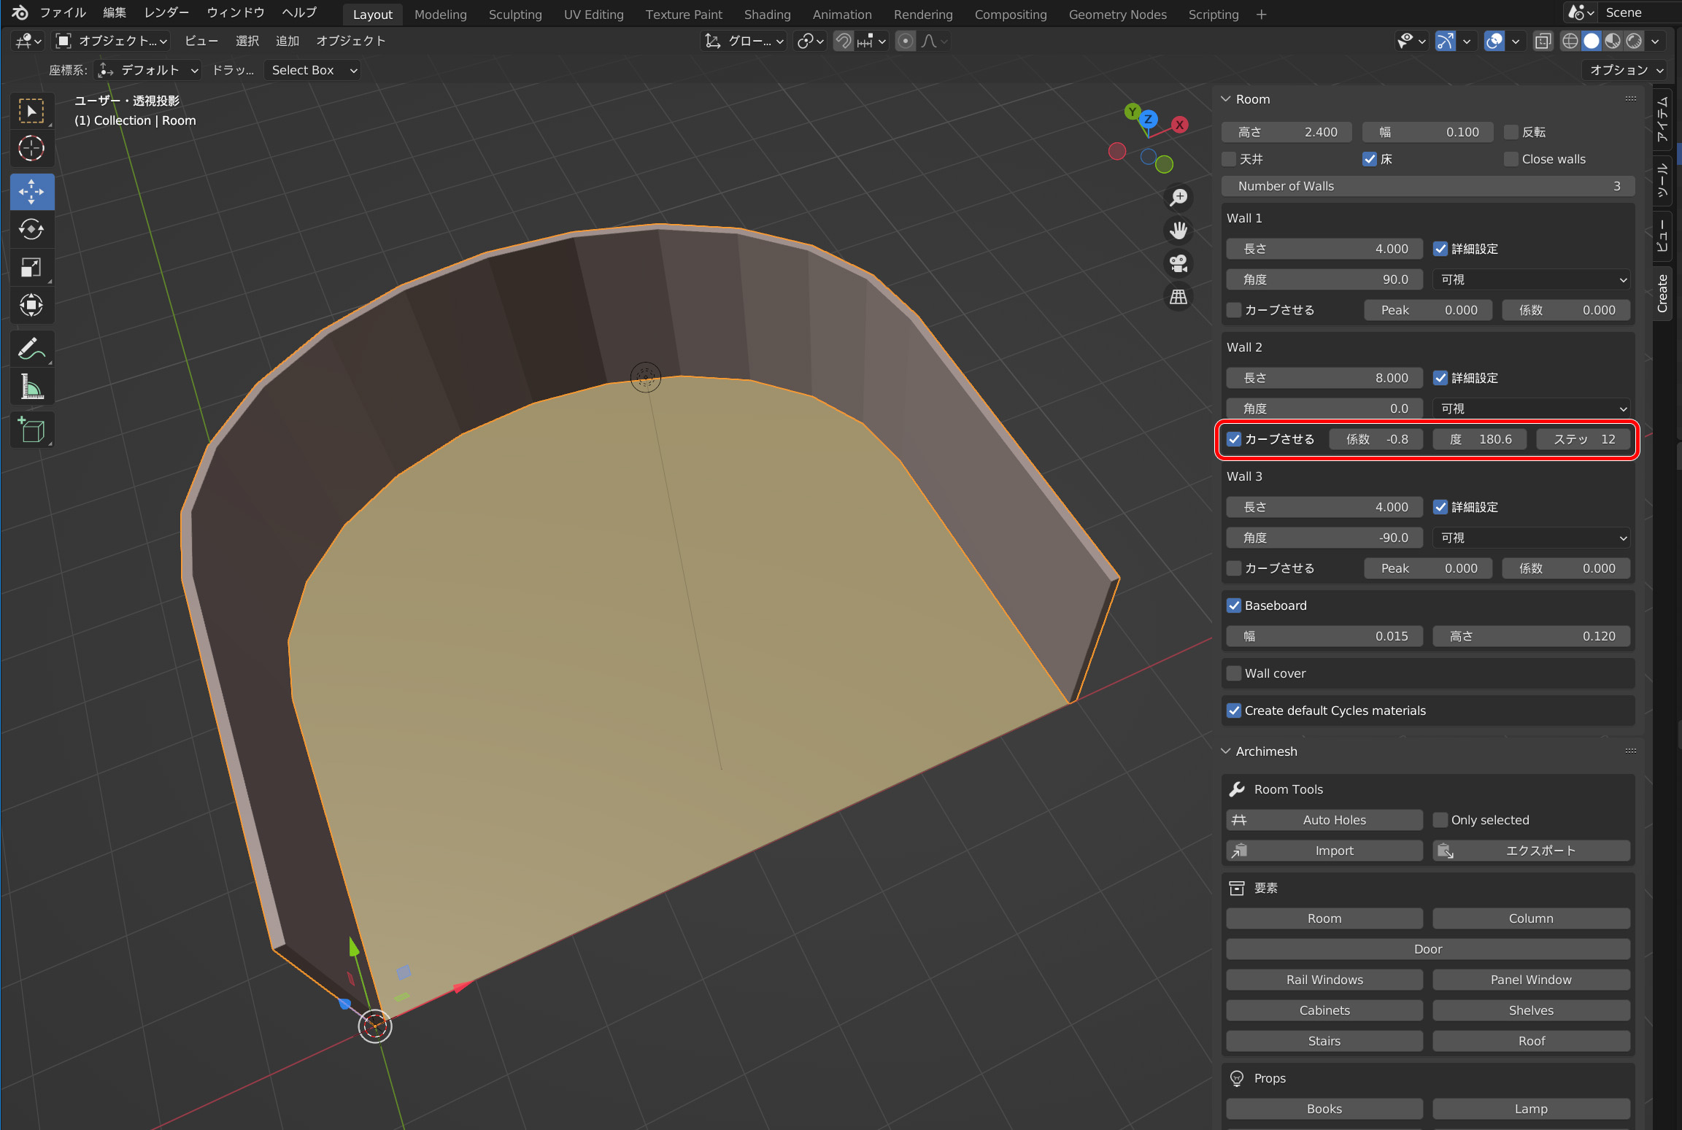Adjust the Number of Walls slider

1427,186
